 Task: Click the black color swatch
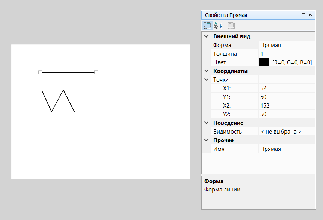click(264, 62)
